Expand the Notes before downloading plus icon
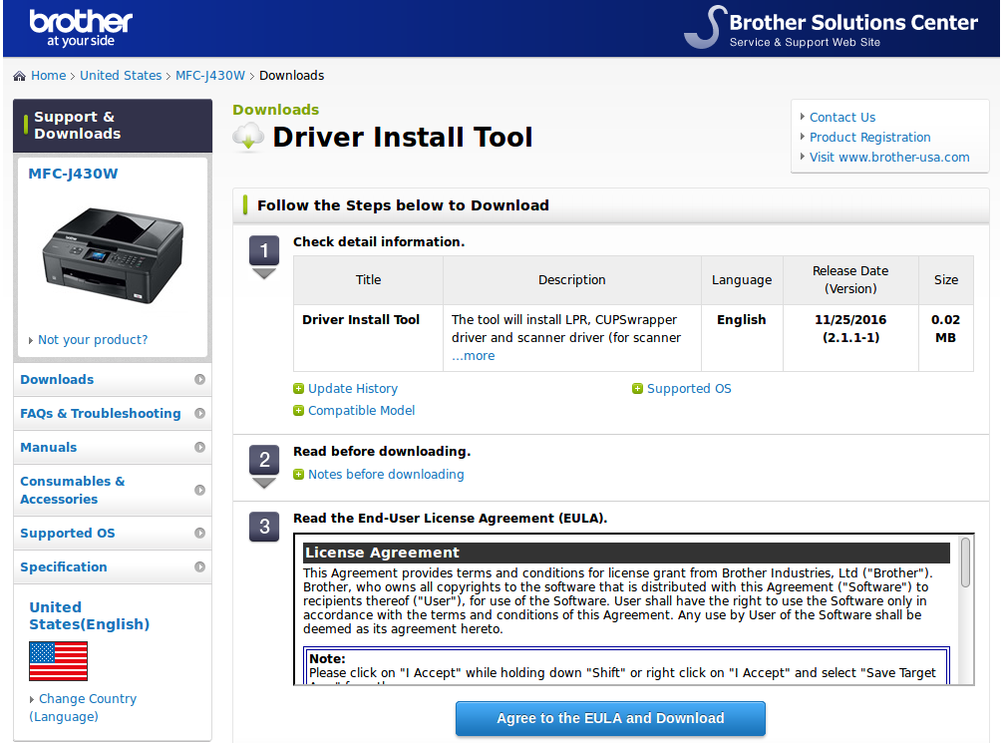Image resolution: width=1006 pixels, height=743 pixels. 298,475
